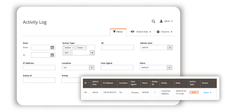The width and height of the screenshot is (225, 112).
Task: Click the funnel icon on Filters
Action: pos(114,32)
